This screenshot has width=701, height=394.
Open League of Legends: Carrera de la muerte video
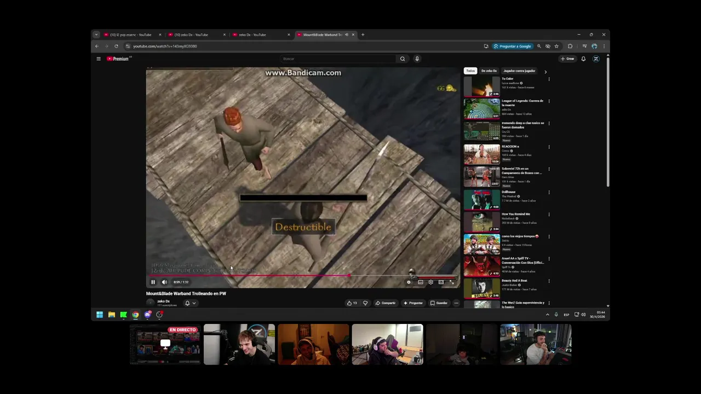click(x=482, y=108)
